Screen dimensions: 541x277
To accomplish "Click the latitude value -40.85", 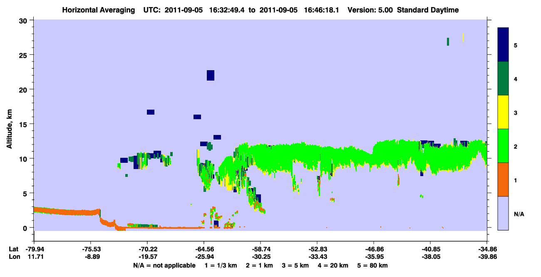I will tap(430, 249).
